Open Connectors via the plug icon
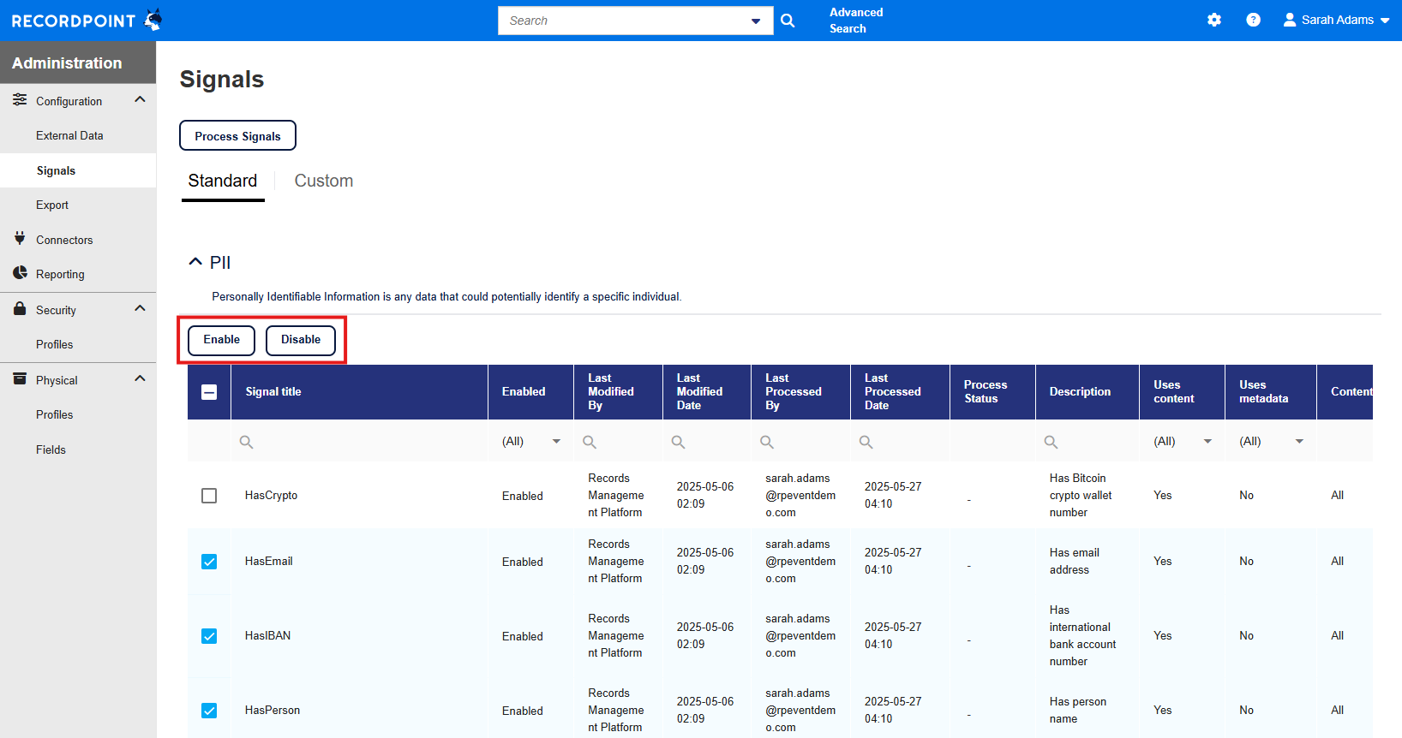 20,239
